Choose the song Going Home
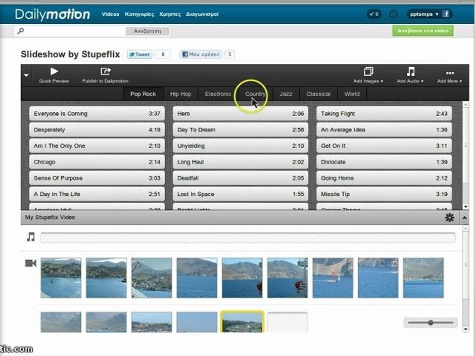 (x=384, y=178)
